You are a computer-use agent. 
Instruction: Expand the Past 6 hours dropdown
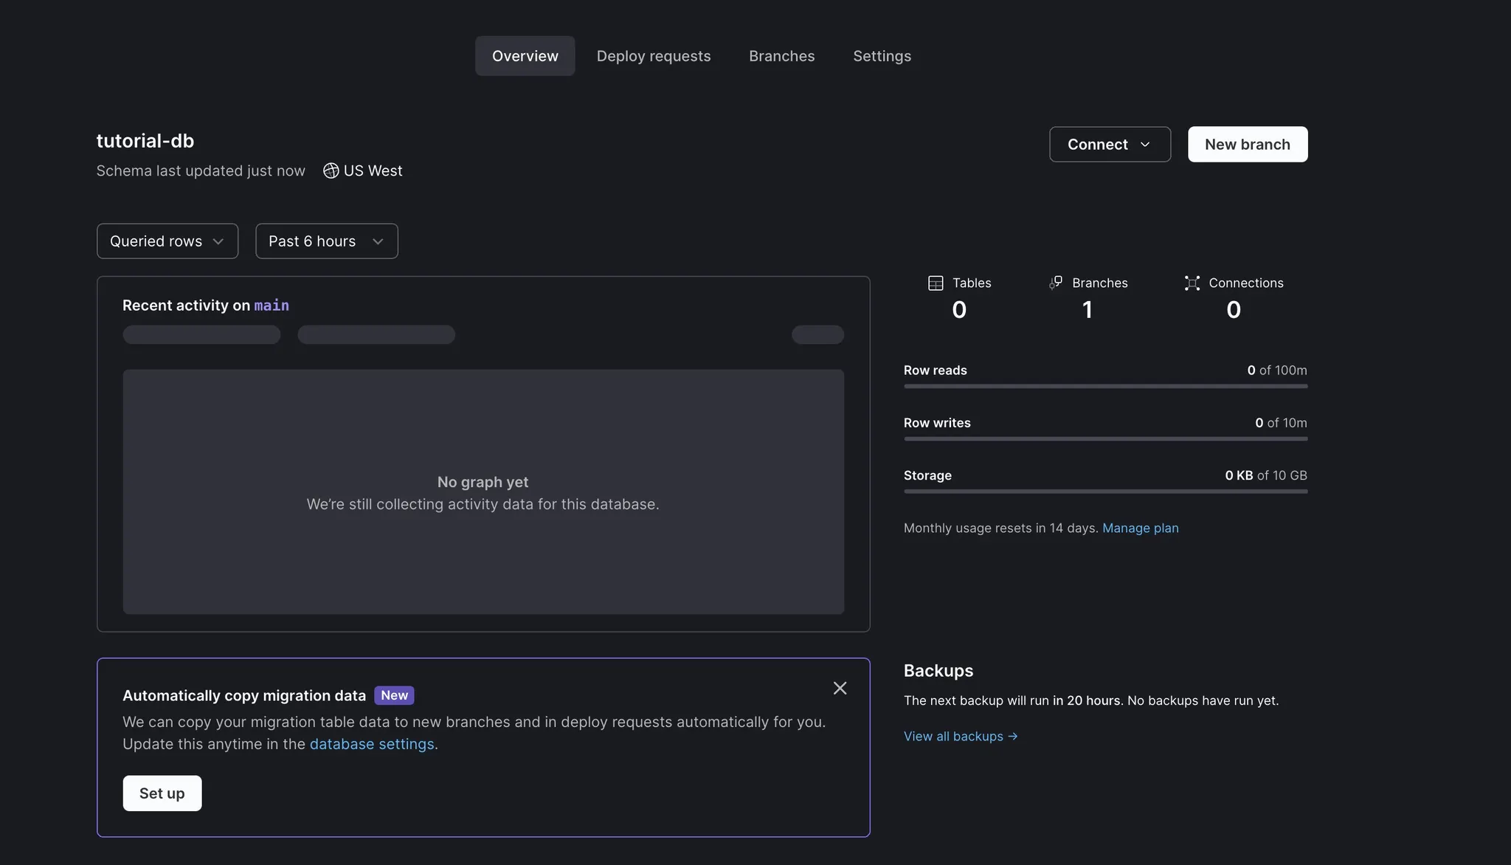pos(326,241)
